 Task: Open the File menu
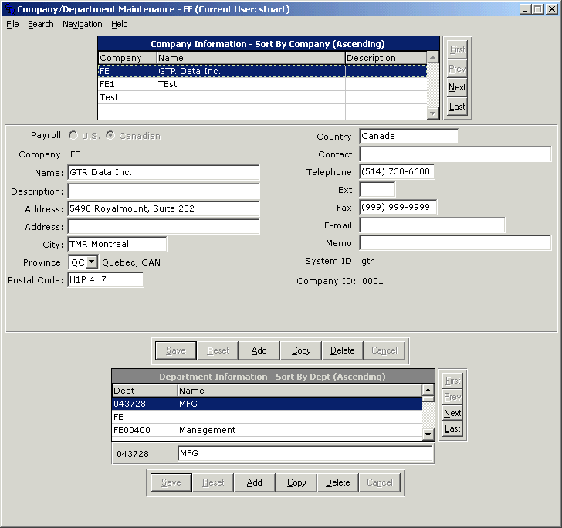point(12,24)
